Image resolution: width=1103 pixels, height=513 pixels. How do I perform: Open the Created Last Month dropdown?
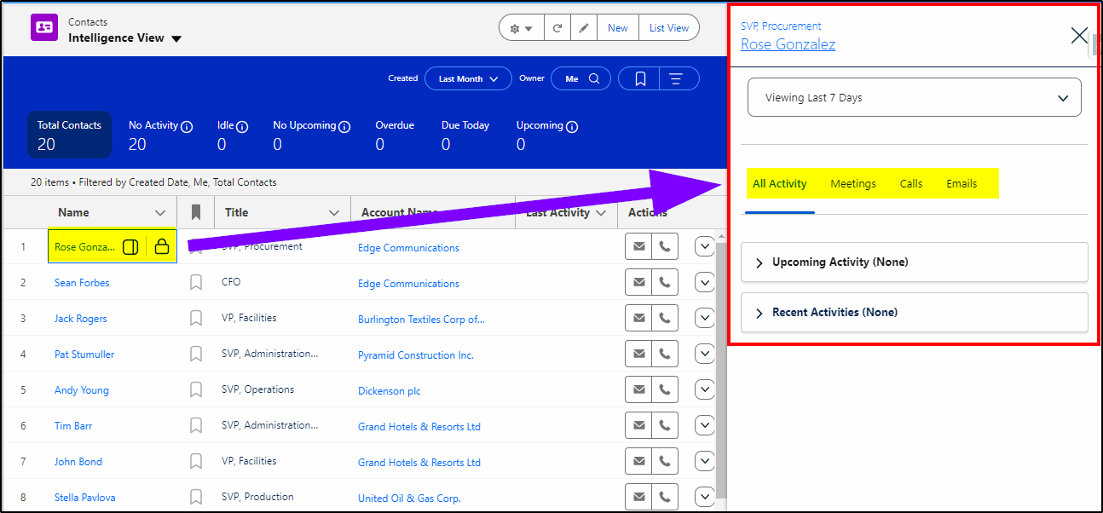[468, 78]
